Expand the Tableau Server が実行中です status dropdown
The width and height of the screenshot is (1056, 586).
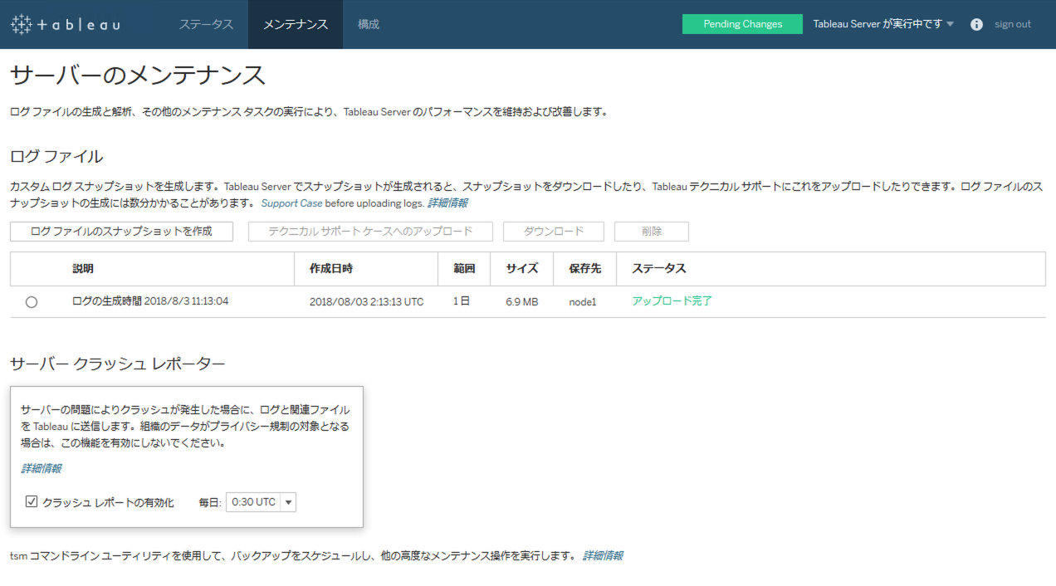pyautogui.click(x=882, y=24)
